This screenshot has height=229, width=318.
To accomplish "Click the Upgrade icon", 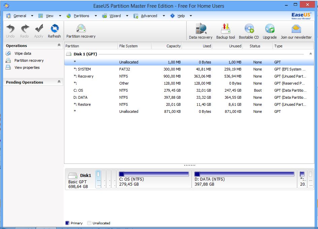I will [270, 29].
